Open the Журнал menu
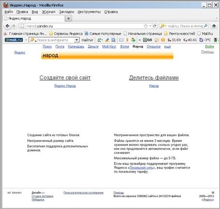 (48, 12)
